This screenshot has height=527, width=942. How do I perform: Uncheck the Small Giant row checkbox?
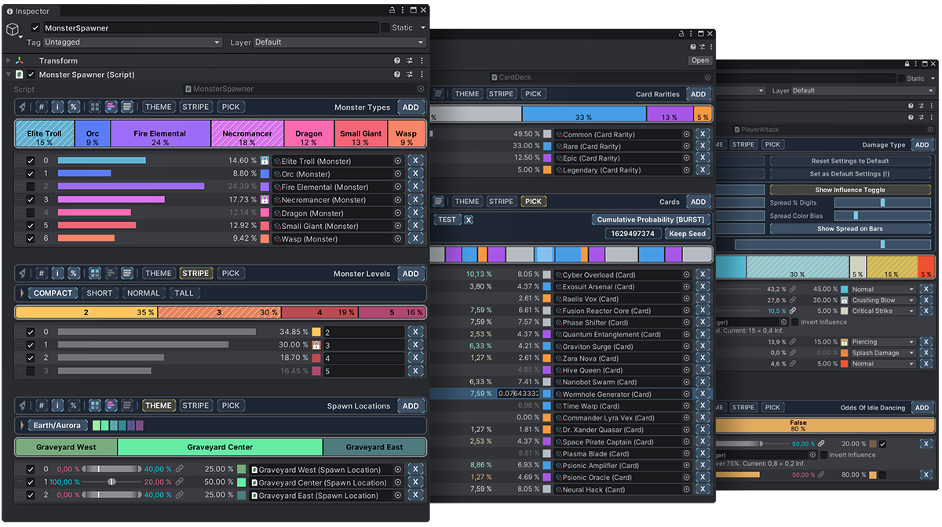pos(31,226)
